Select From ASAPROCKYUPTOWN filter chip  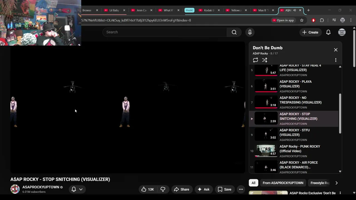[x=283, y=183]
